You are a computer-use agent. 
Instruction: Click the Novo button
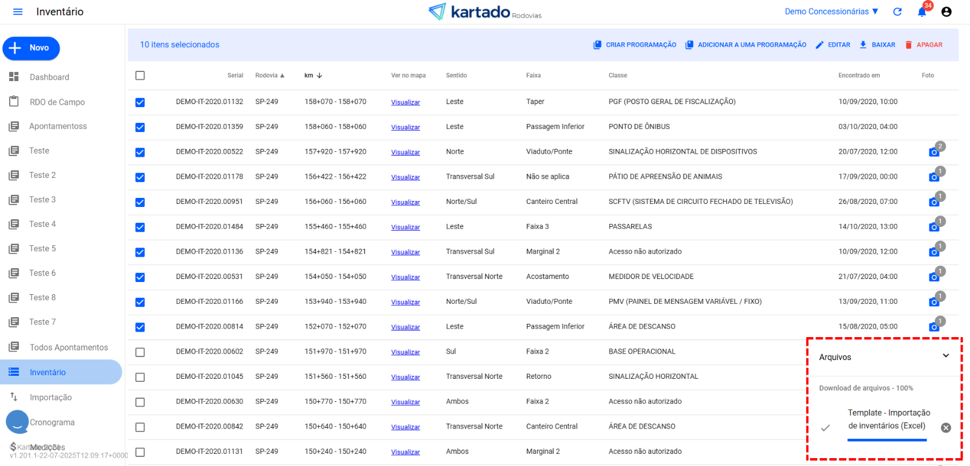point(32,48)
